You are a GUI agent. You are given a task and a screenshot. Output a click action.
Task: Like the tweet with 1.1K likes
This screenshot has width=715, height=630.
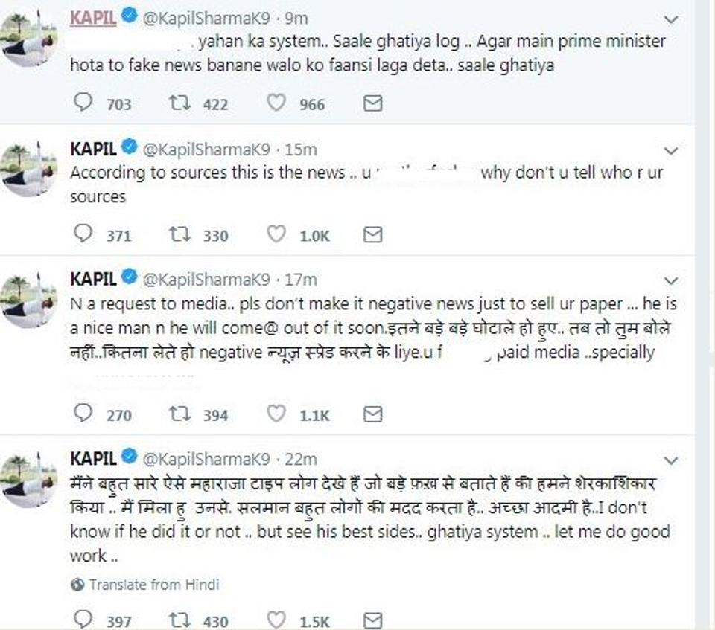pyautogui.click(x=276, y=413)
